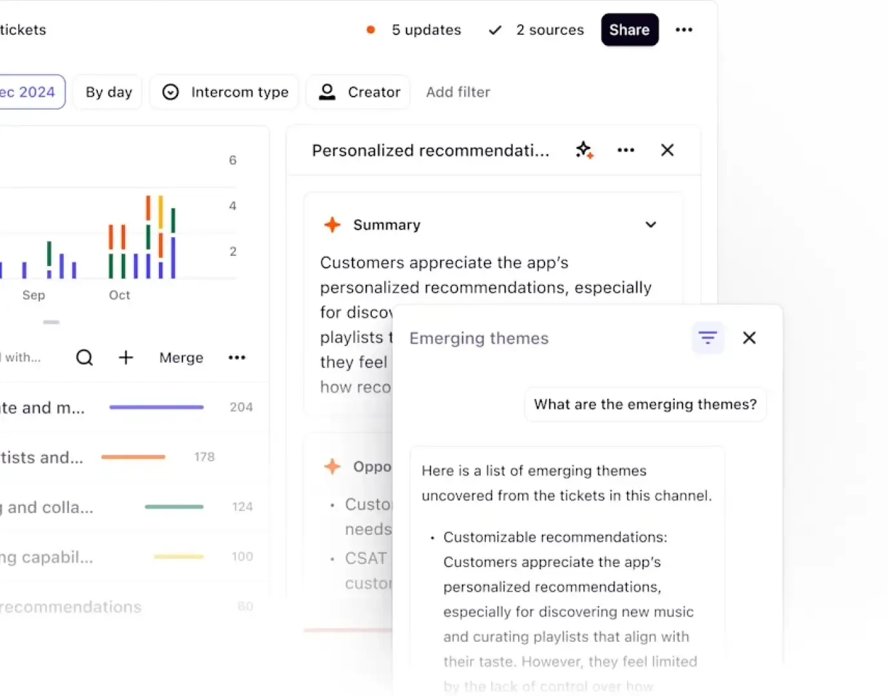
Task: Click the Merge button
Action: pyautogui.click(x=181, y=358)
